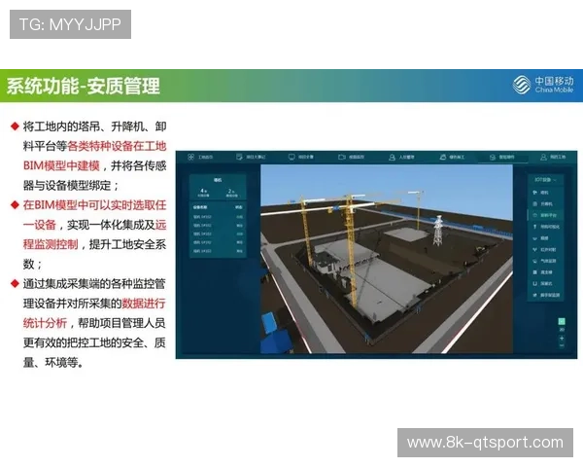
Task: Open the nav tab with hard-hat icon
Action: click(x=452, y=158)
